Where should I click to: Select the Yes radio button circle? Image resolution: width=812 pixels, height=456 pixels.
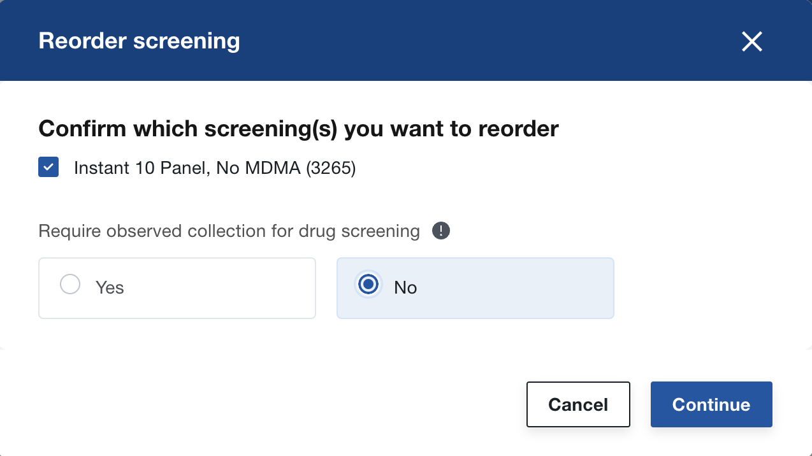coord(70,284)
